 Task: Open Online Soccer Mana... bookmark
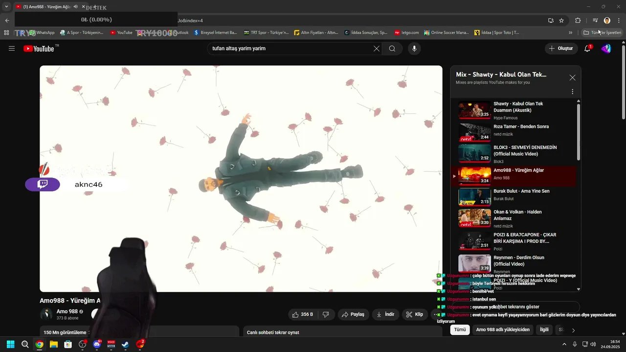[x=446, y=33]
